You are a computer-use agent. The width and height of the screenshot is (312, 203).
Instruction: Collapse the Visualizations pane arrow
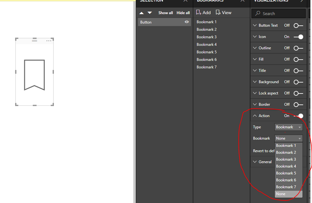click(x=302, y=1)
